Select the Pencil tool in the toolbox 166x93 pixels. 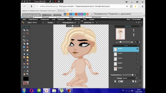[24, 41]
